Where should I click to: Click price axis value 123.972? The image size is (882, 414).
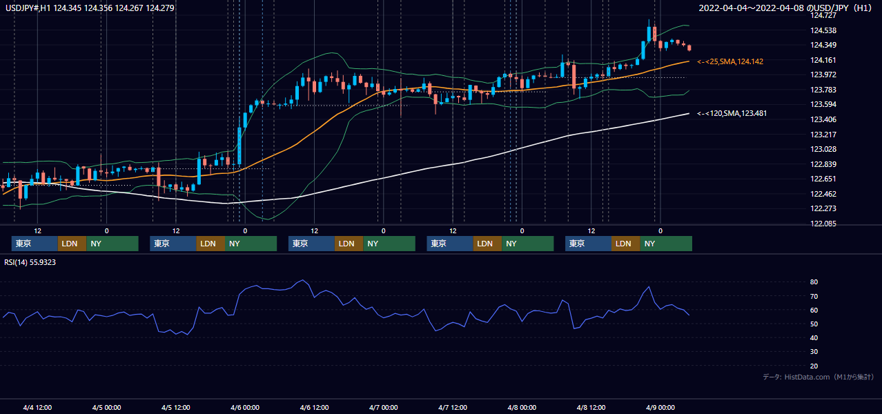click(823, 75)
